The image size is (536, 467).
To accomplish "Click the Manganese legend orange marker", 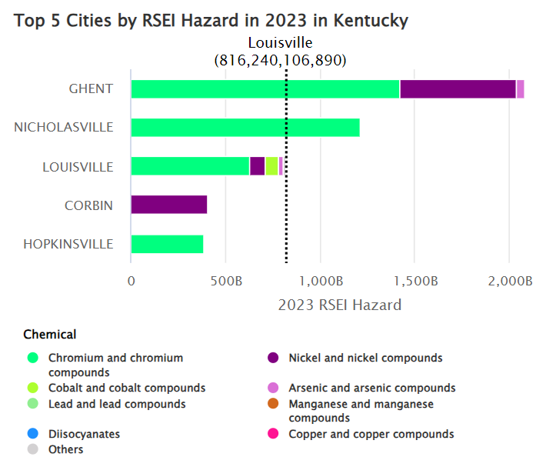I will pyautogui.click(x=272, y=404).
